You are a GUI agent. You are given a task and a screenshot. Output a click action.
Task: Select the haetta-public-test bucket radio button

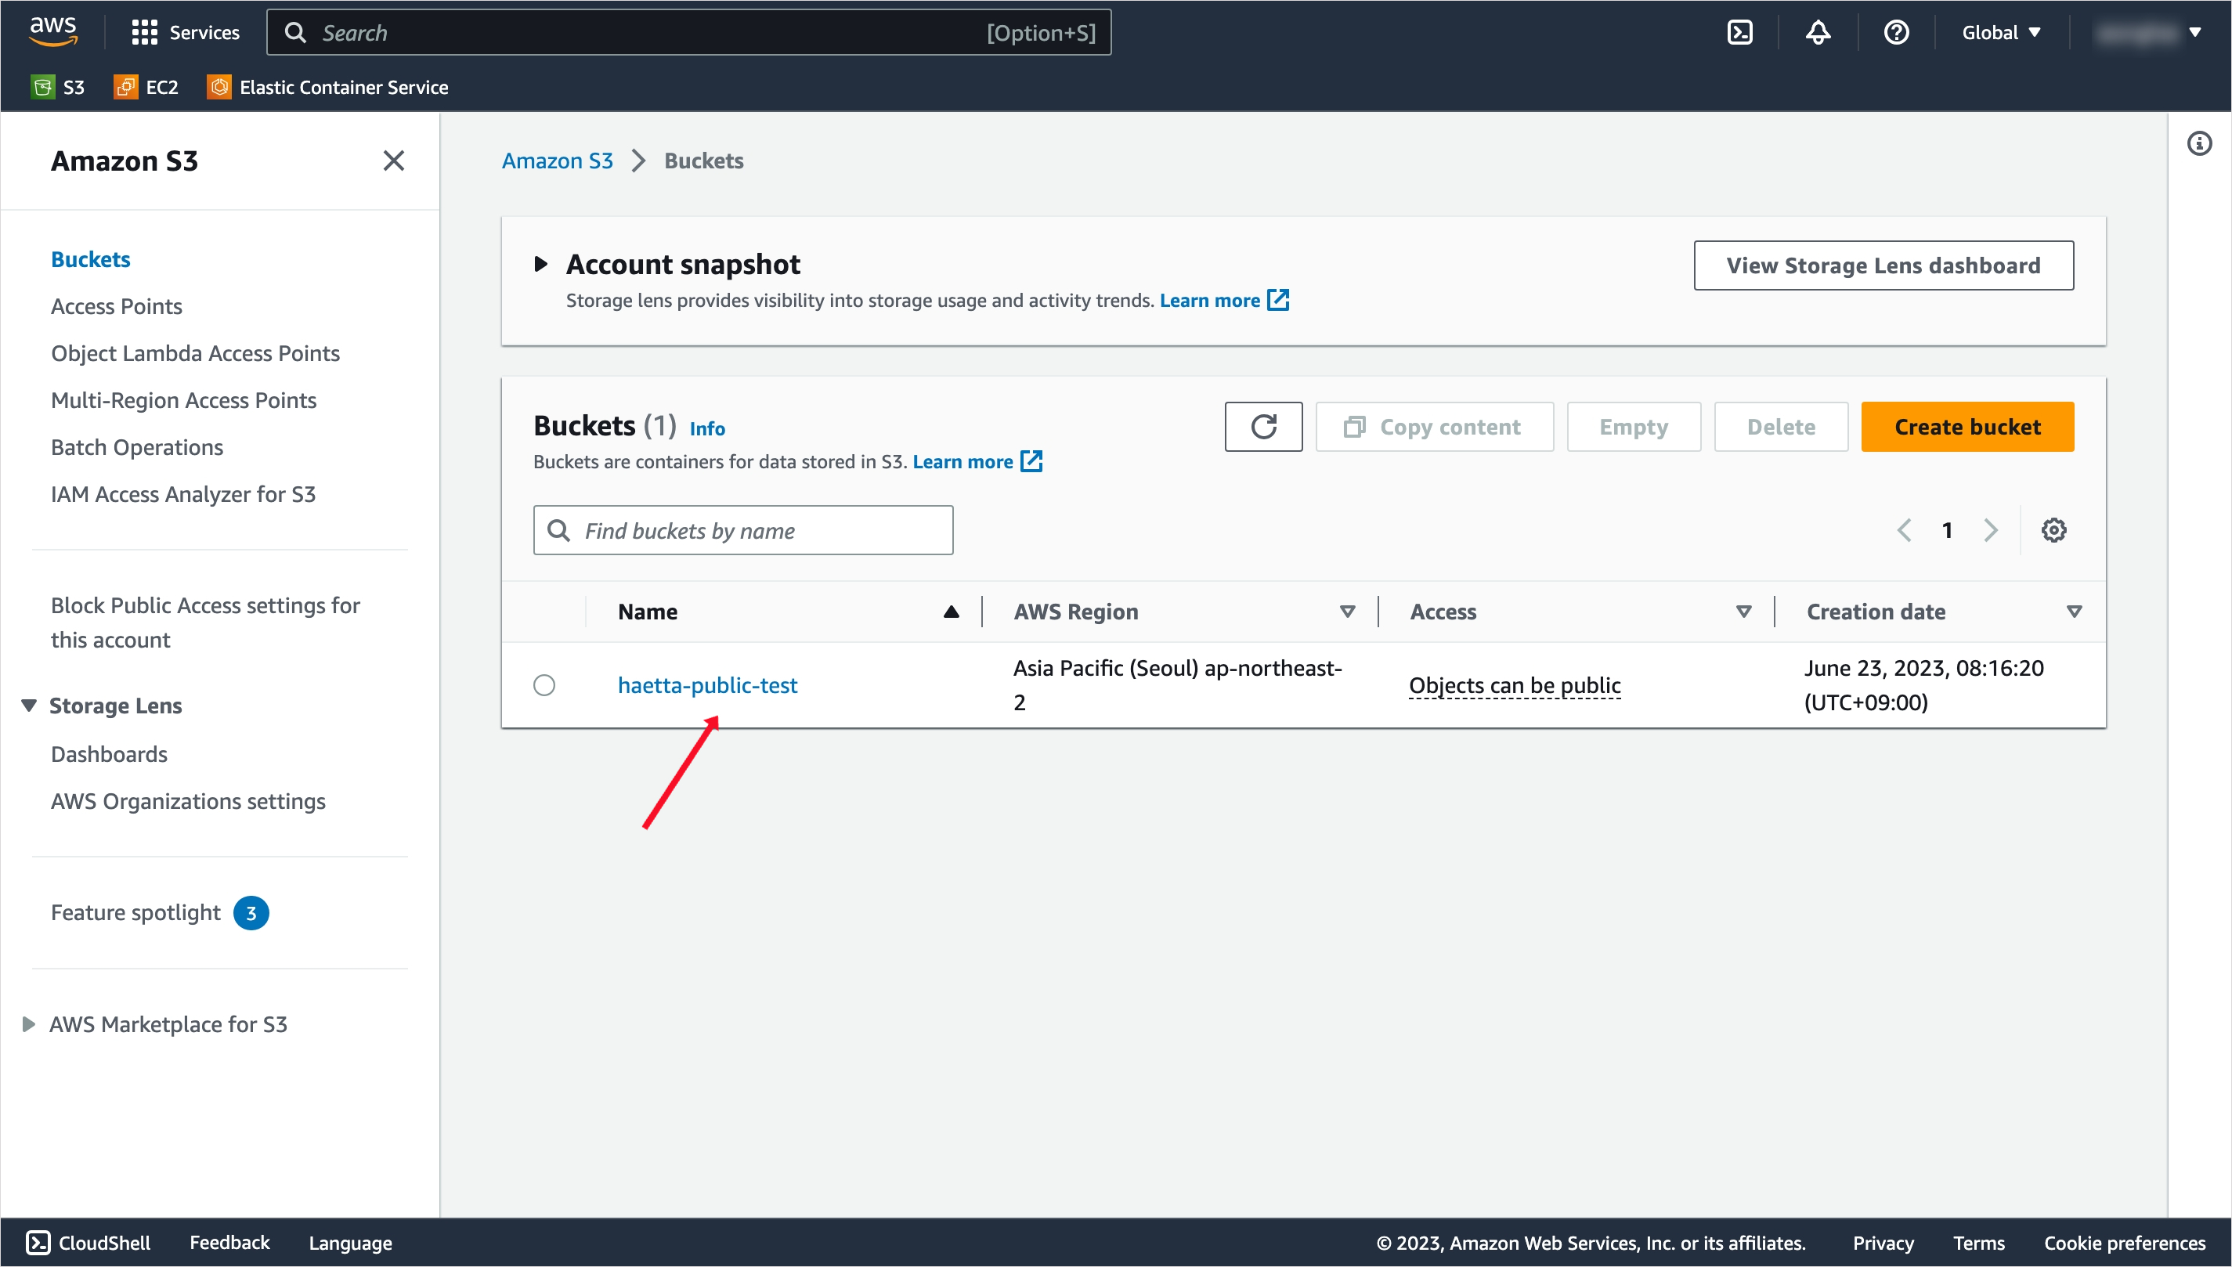[x=544, y=685]
